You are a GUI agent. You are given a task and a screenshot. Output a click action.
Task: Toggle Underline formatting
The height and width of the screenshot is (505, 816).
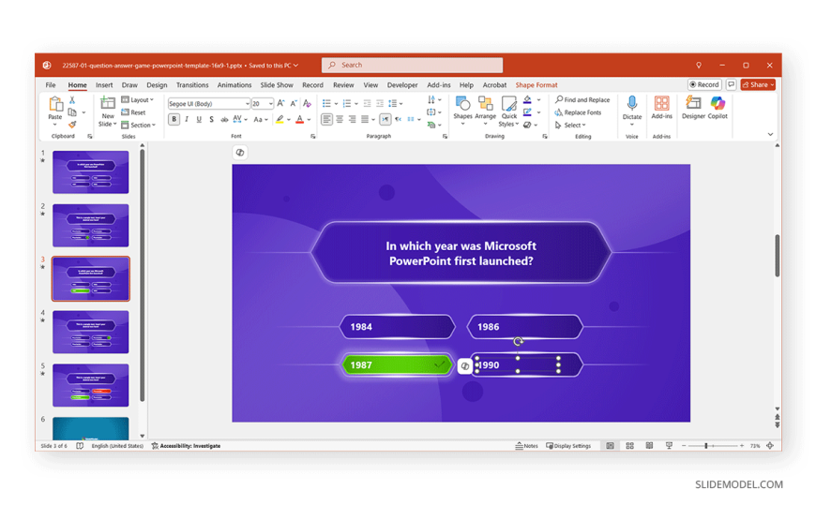pyautogui.click(x=199, y=120)
